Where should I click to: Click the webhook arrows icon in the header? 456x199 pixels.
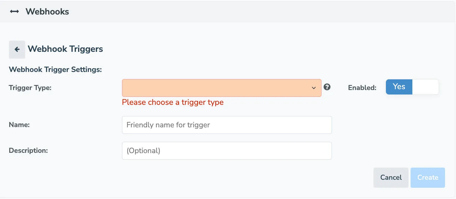pos(15,11)
